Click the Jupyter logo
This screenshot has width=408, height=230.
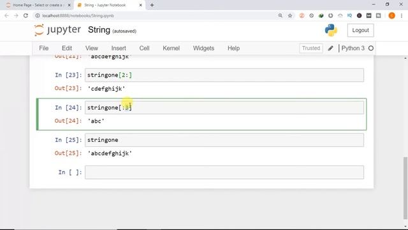pos(57,30)
